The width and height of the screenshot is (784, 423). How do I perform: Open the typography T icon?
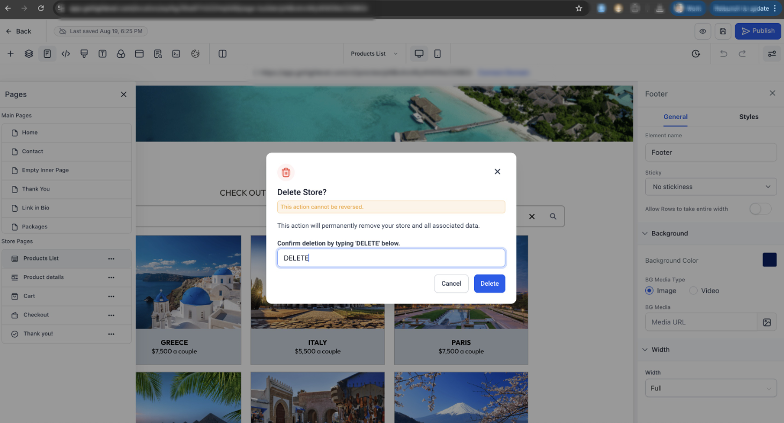click(x=102, y=54)
